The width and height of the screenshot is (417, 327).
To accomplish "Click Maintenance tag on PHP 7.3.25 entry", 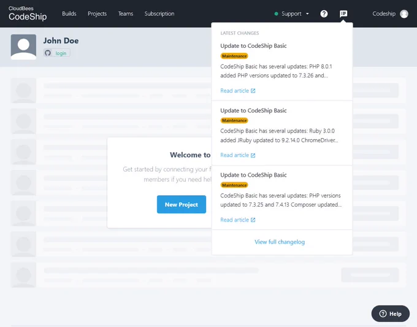I will click(x=234, y=185).
